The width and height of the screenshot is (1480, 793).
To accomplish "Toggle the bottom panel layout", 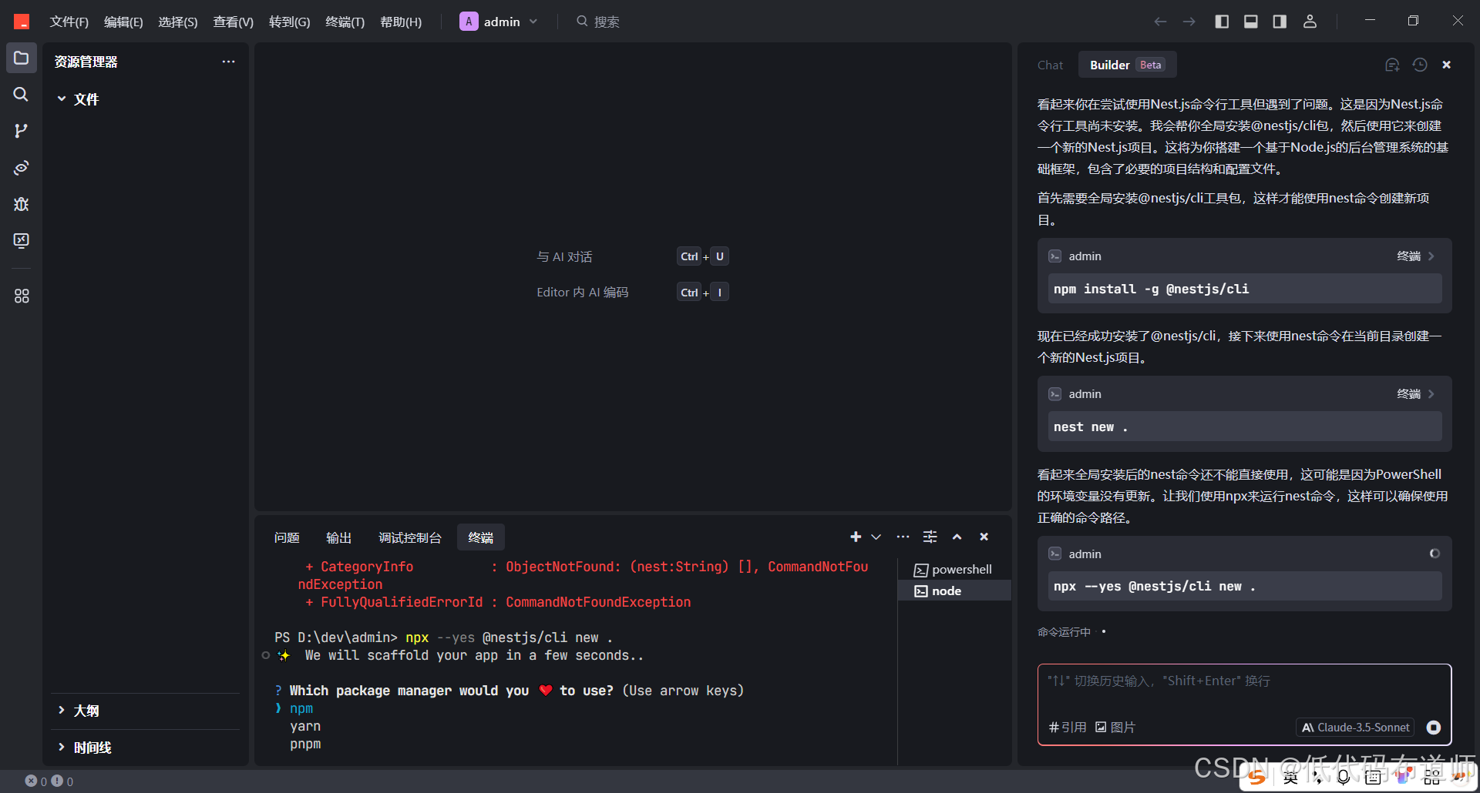I will [1251, 22].
